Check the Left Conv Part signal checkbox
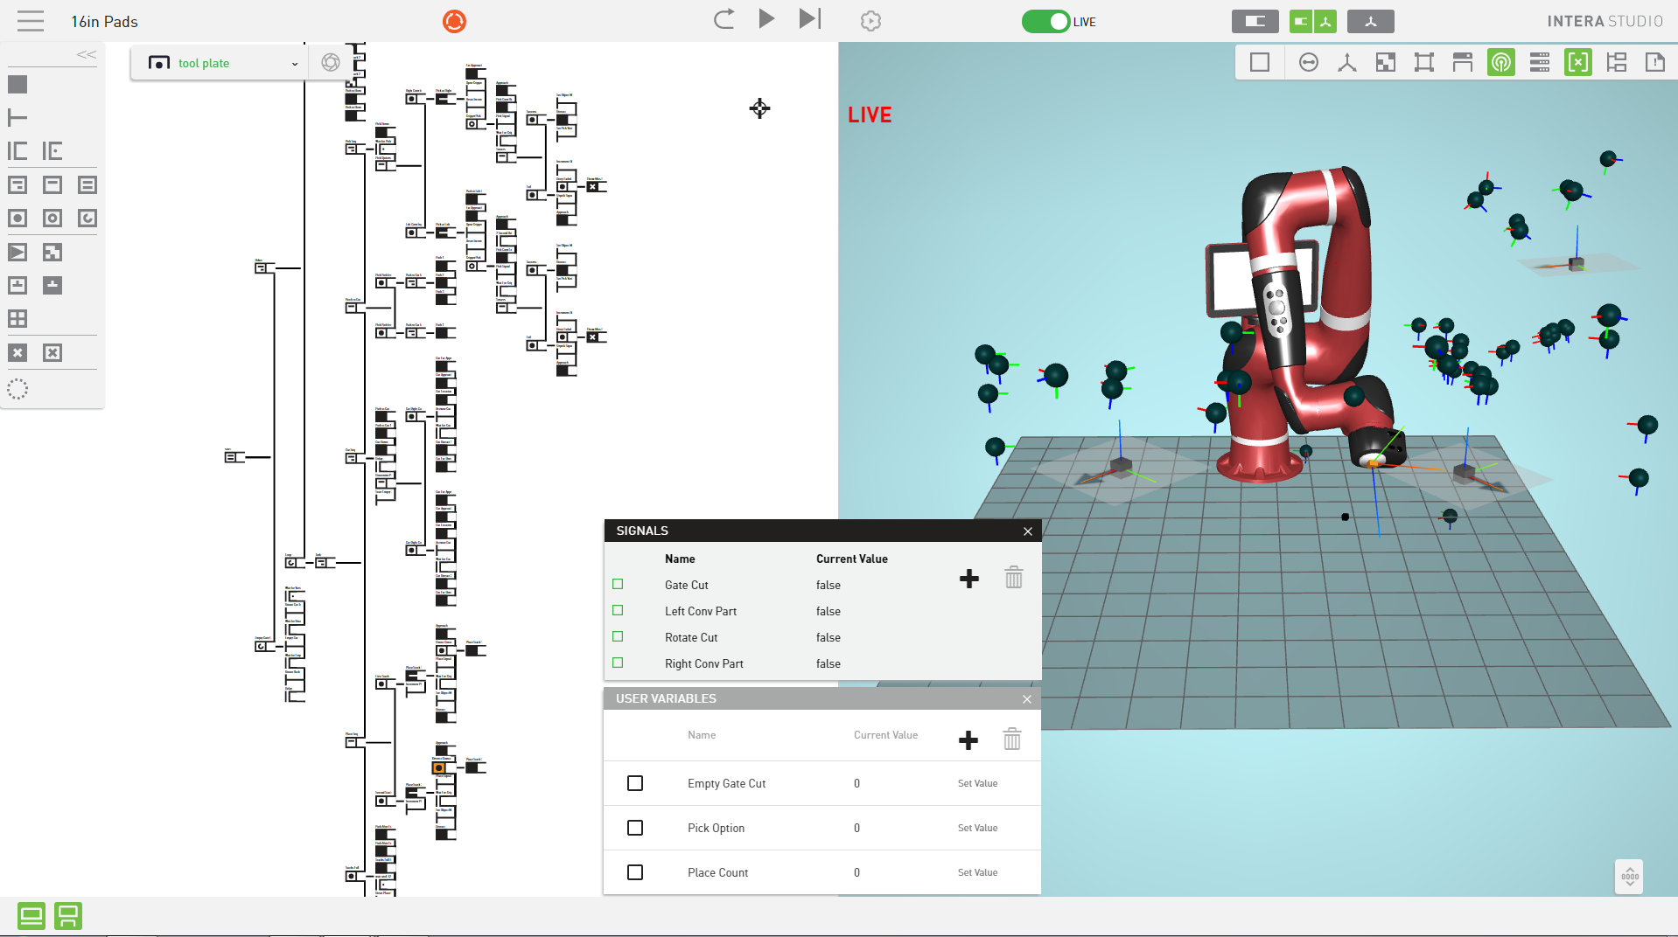 [618, 610]
